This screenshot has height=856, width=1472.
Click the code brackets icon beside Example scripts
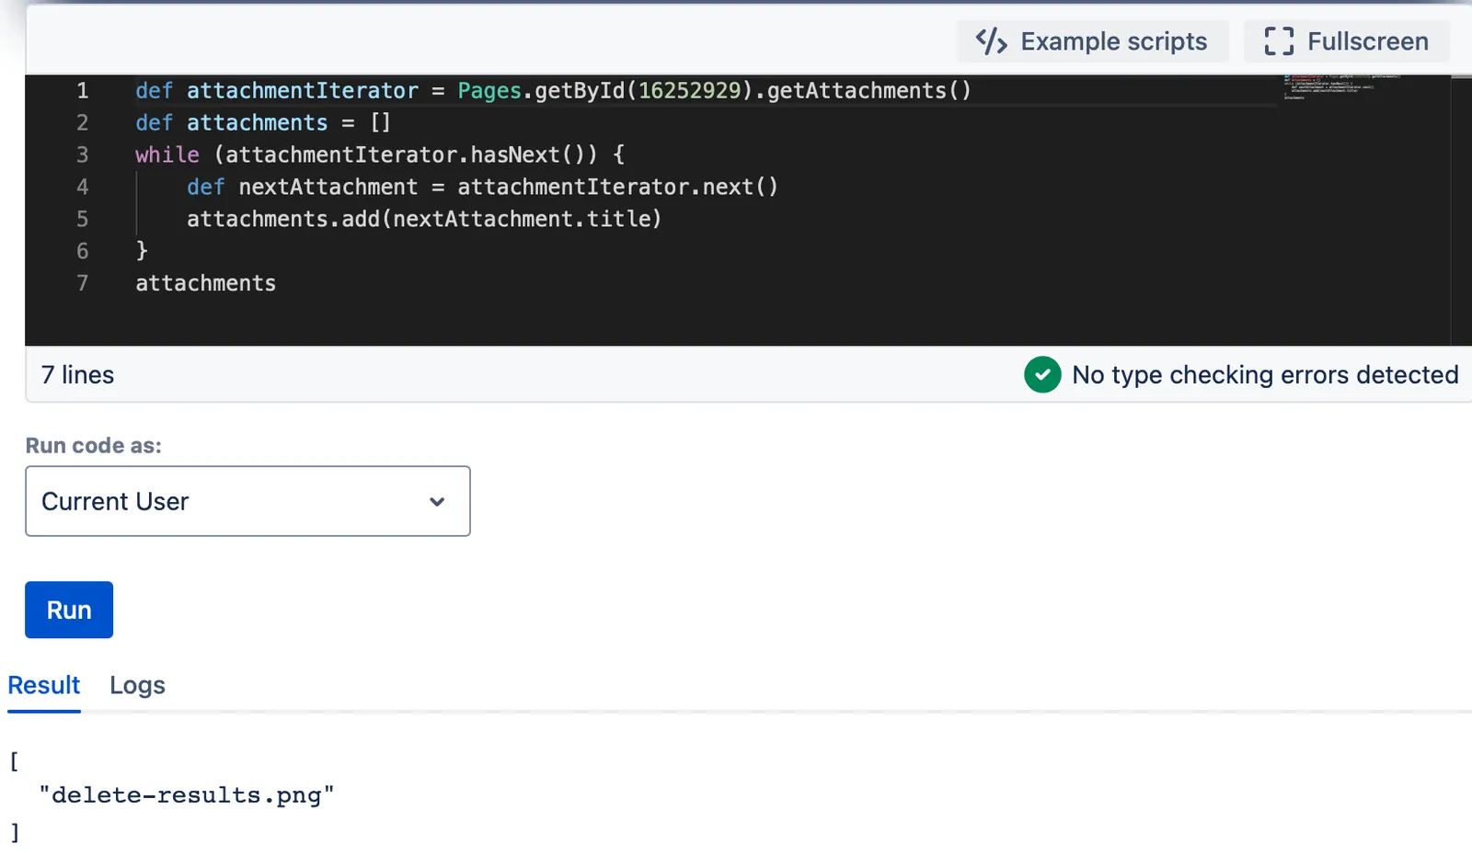coord(991,41)
